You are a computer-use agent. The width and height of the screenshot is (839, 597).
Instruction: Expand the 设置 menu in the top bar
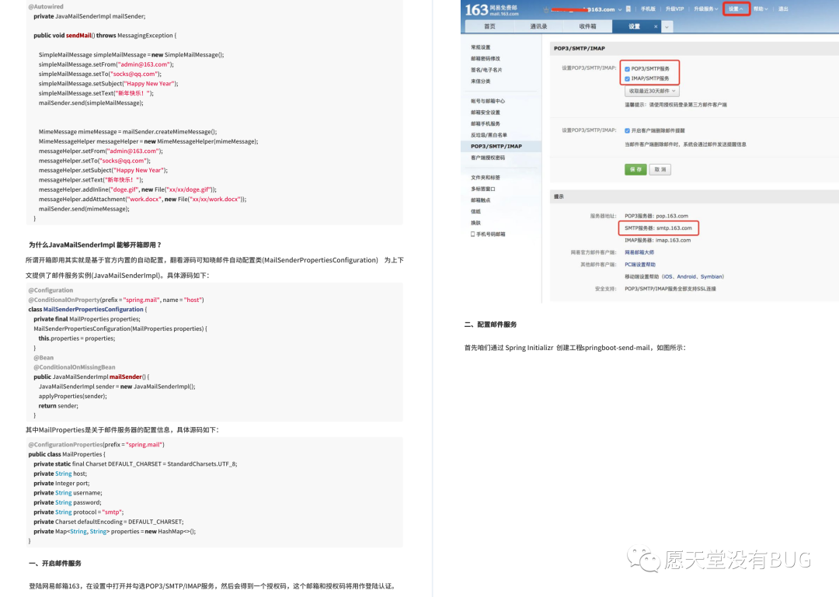point(736,9)
